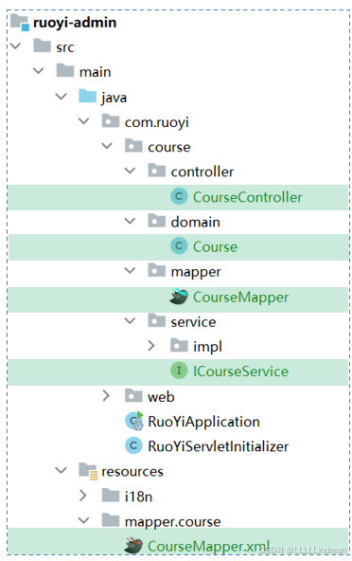Collapse the controller package
Image resolution: width=352 pixels, height=561 pixels.
[130, 171]
